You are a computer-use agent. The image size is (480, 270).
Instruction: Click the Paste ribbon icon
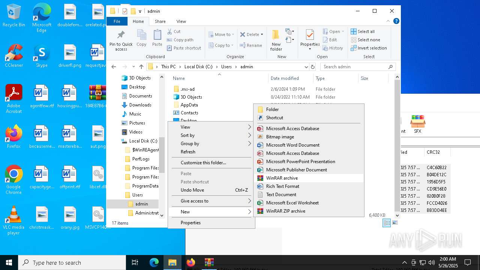point(157,35)
